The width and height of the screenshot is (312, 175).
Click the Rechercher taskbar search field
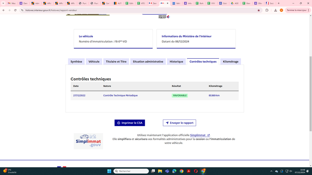[x=131, y=171]
